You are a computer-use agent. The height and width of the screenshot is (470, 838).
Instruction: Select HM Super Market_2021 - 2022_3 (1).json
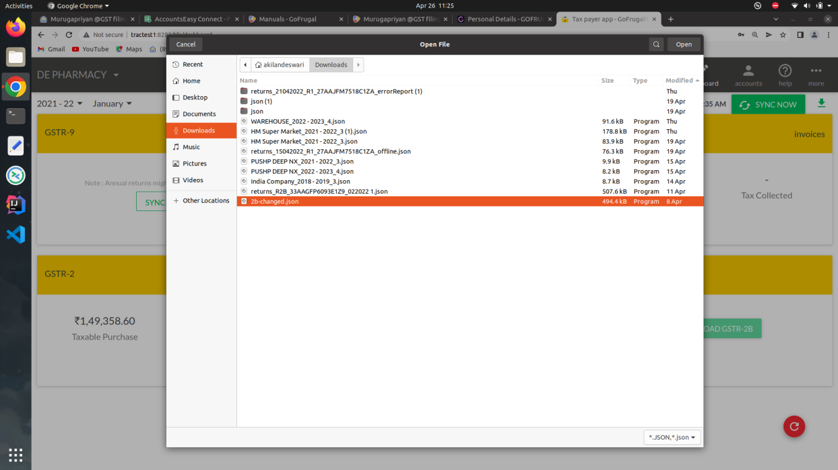point(470,132)
